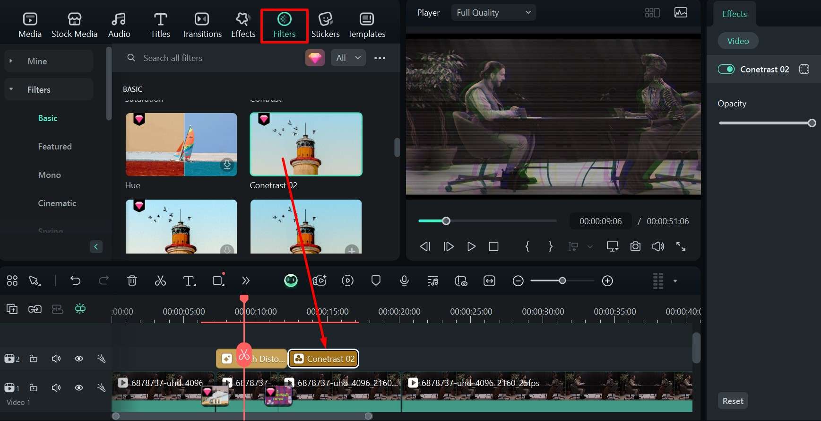Download the Hue filter
The height and width of the screenshot is (421, 821).
pyautogui.click(x=227, y=164)
